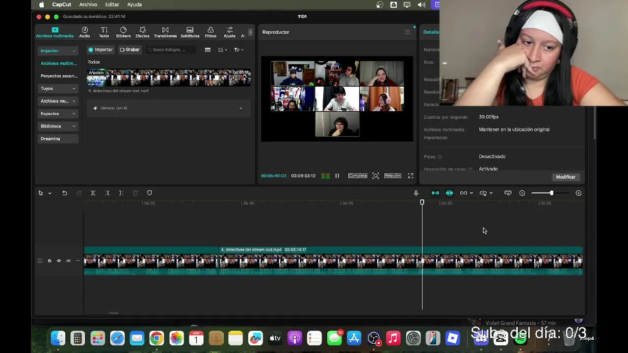Screen dimensions: 628x353
Task: Expand the Tuyos sidebar section
Action: pos(58,88)
